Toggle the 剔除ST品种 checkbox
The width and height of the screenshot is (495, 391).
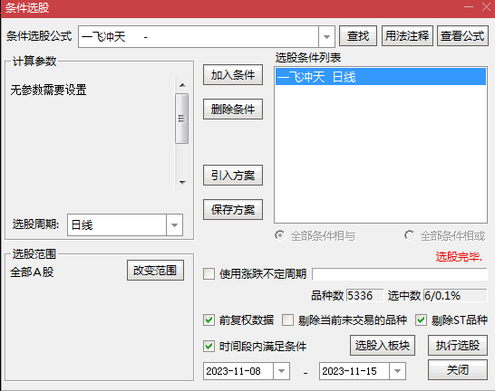coord(421,320)
